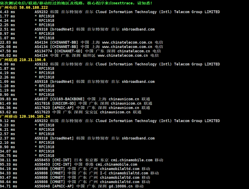The image size is (249, 189).
Task: Select the '广州移动 120.196.165.24' heading
Action: pyautogui.click(x=25, y=116)
